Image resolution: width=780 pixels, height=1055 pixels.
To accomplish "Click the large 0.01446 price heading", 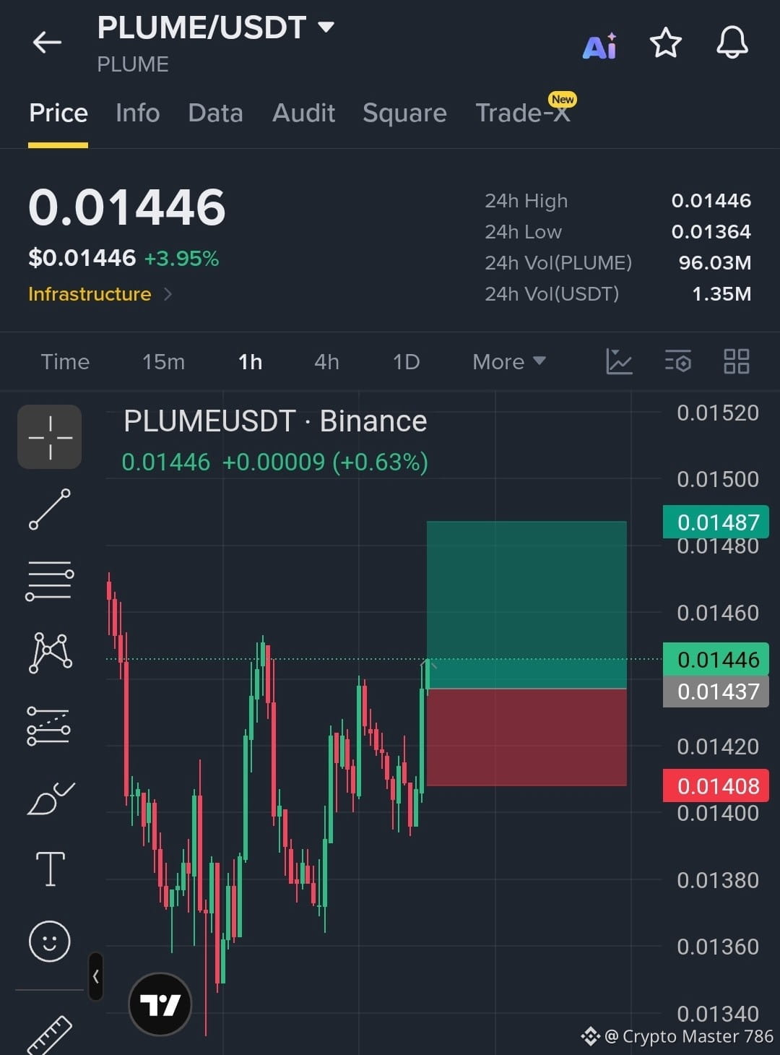I will tap(127, 207).
